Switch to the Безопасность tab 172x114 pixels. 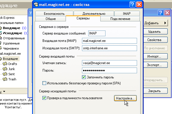coord(54,13)
